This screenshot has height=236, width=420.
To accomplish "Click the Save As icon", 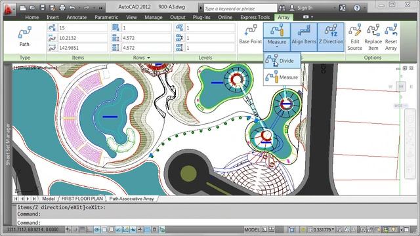I will [x=52, y=8].
